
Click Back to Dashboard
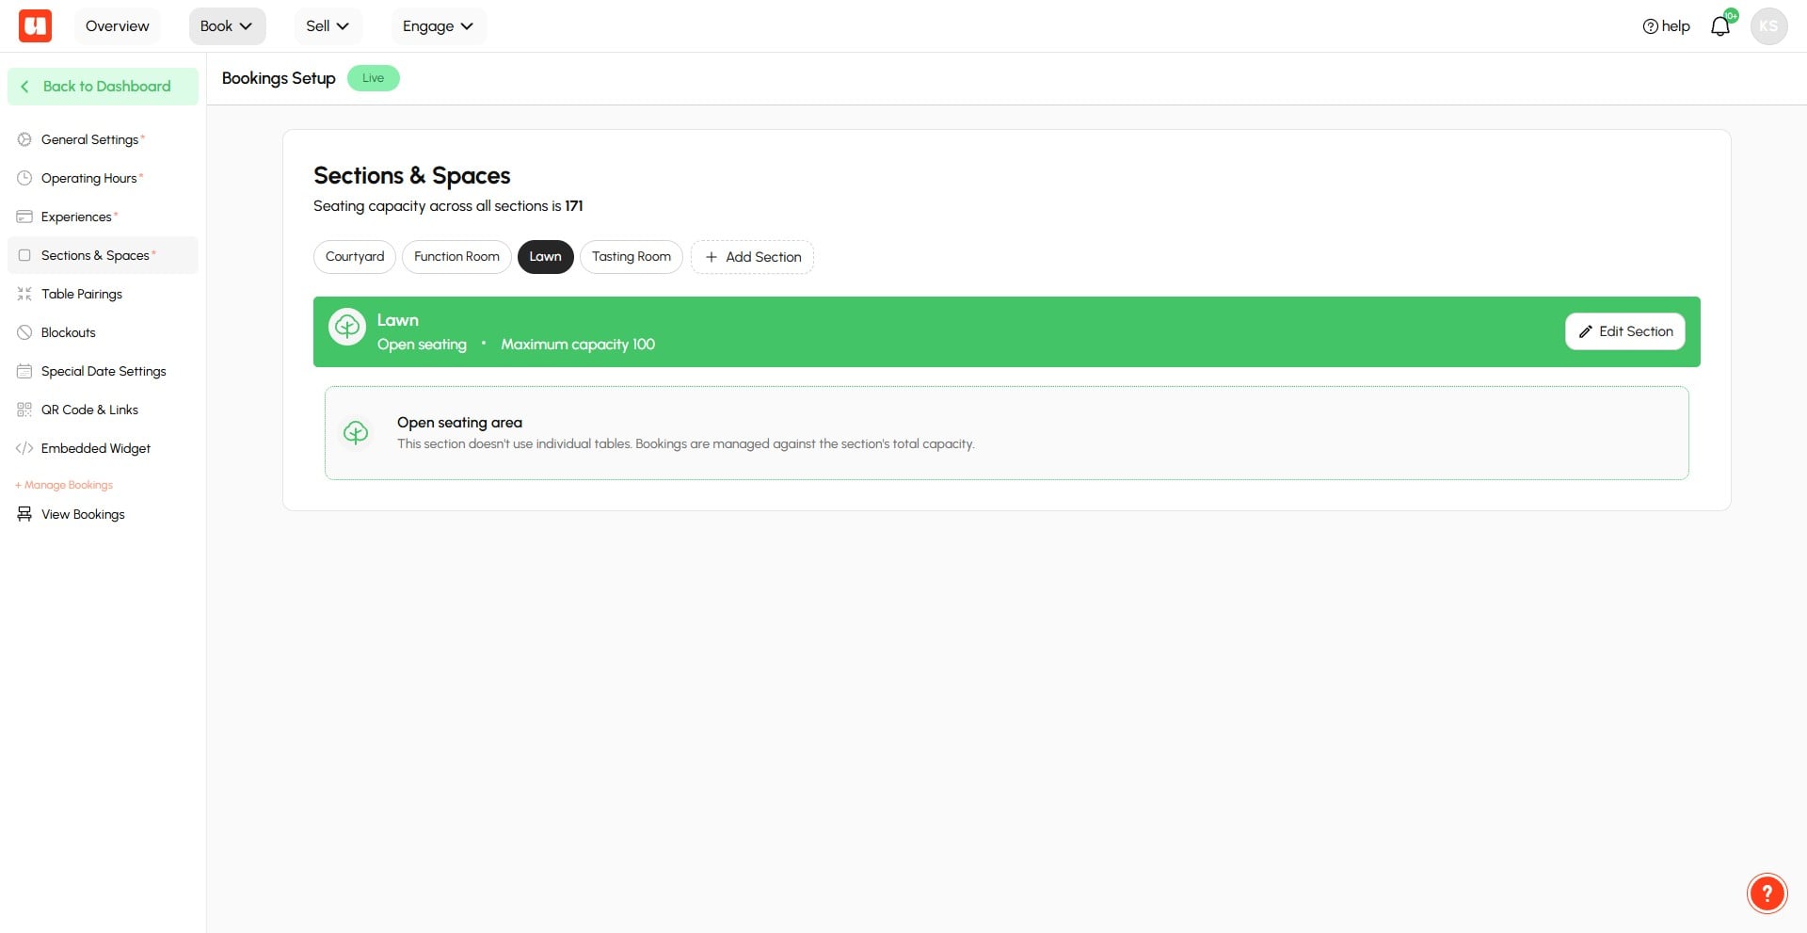point(103,87)
